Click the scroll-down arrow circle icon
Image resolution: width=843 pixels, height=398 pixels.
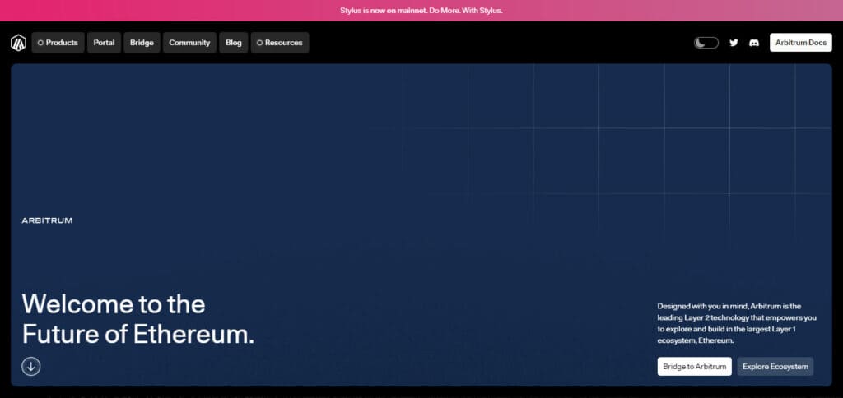tap(31, 366)
